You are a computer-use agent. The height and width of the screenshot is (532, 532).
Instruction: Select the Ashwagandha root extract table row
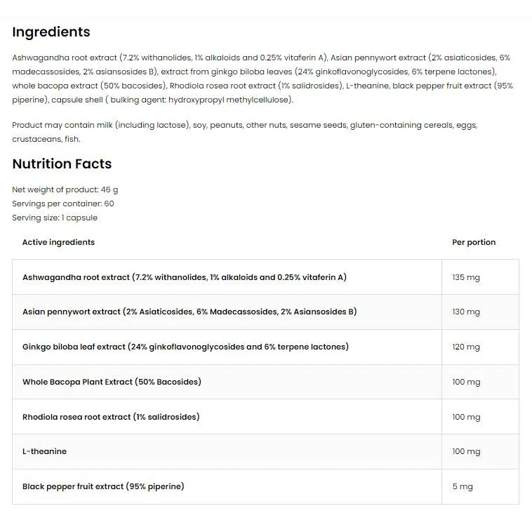pos(265,277)
